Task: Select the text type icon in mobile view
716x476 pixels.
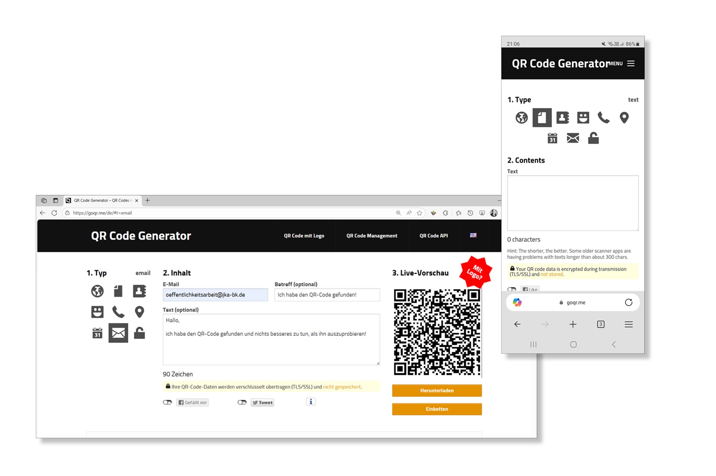Action: [542, 118]
